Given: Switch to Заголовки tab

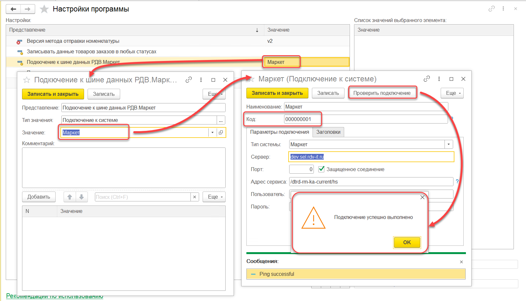Looking at the screenshot, I should (328, 132).
